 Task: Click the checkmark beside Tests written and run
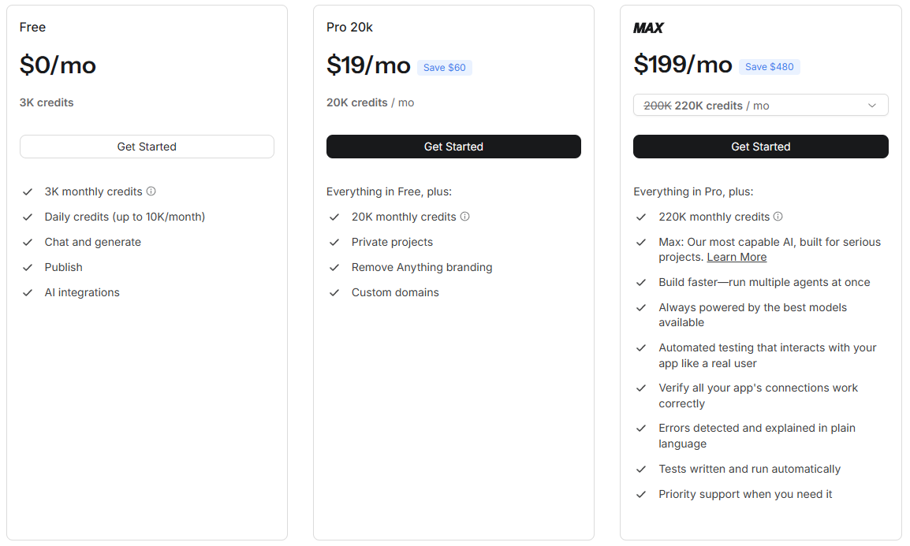pyautogui.click(x=641, y=469)
